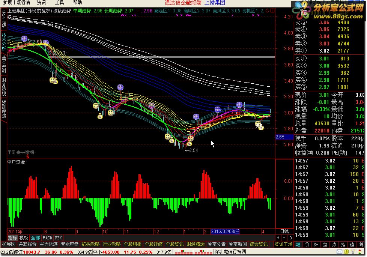
Task: Open the 关联报价 bottom tab
Action: [x=27, y=244]
